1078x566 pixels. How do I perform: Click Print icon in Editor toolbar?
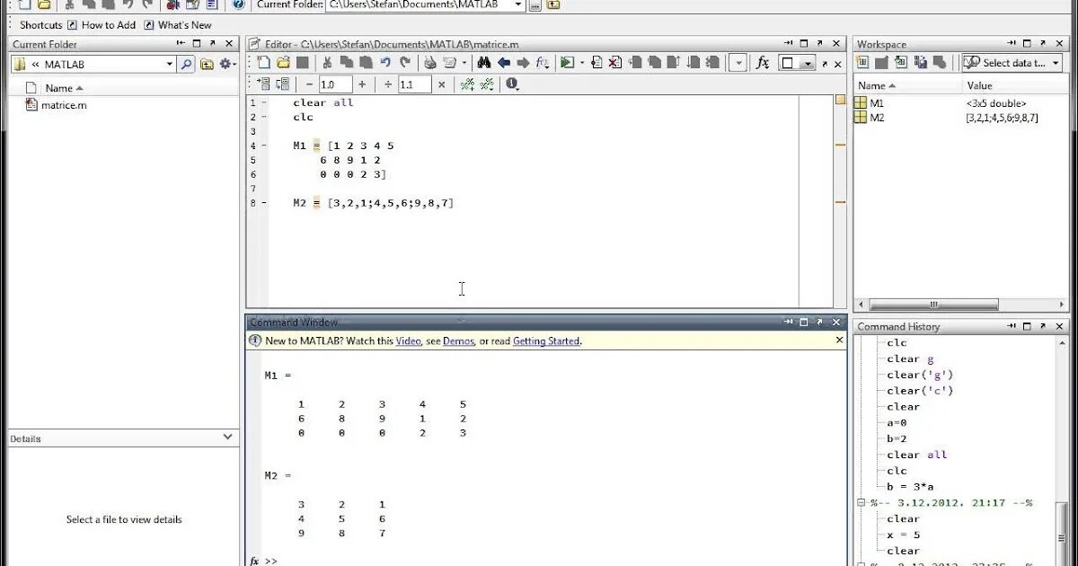[429, 63]
